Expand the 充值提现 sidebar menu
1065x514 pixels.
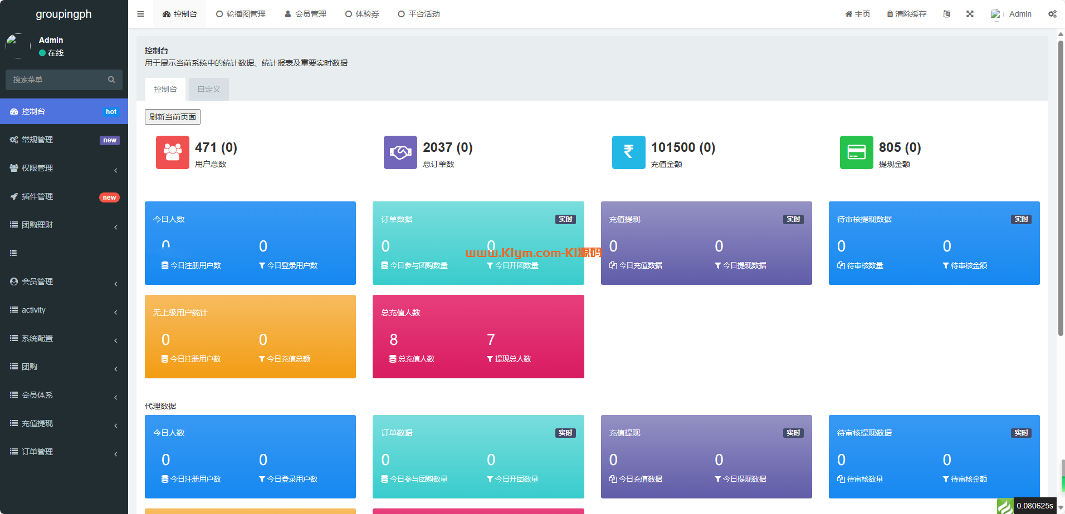(x=63, y=423)
